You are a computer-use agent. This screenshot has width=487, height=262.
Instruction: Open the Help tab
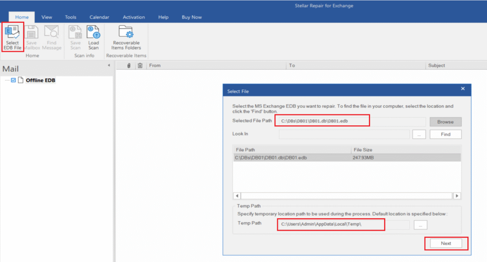[x=163, y=17]
